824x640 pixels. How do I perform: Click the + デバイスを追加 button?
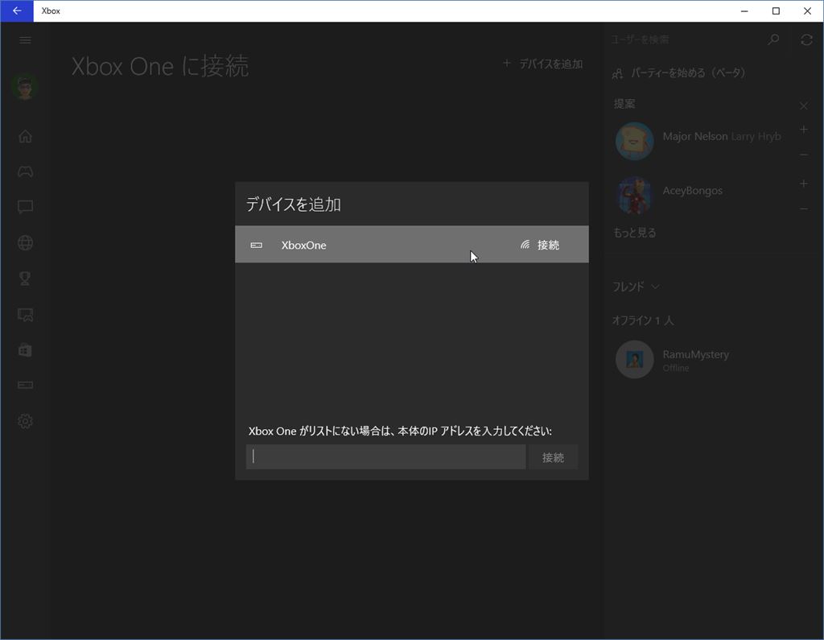(543, 64)
